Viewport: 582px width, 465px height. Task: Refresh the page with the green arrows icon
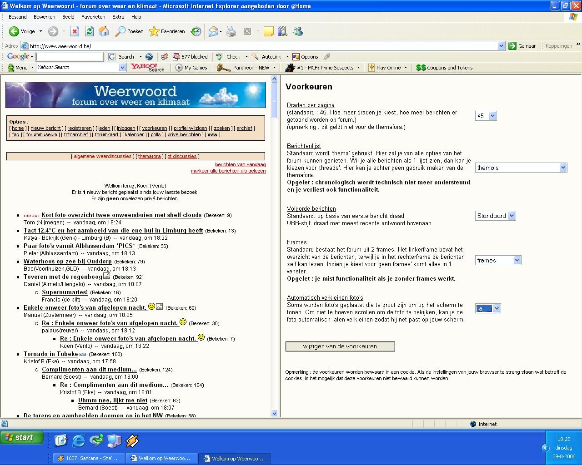pos(89,31)
